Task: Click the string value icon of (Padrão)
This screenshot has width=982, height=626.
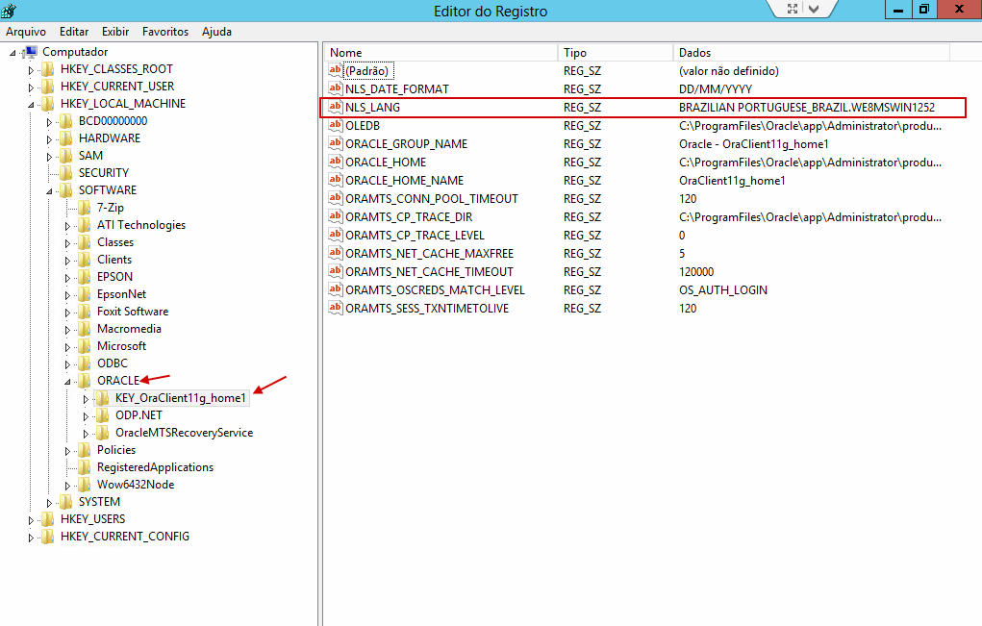Action: coord(336,70)
